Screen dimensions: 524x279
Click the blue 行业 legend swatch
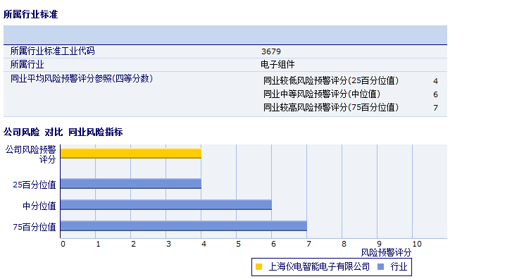pos(380,266)
